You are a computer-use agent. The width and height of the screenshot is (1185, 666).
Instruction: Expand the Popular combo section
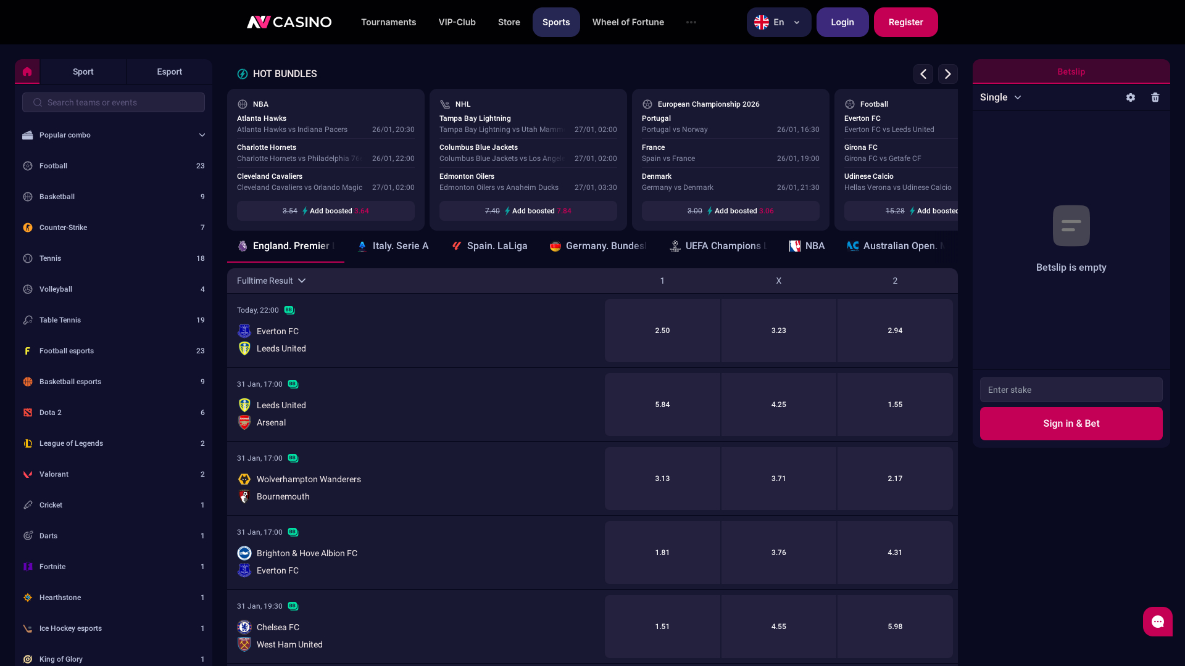(x=113, y=135)
